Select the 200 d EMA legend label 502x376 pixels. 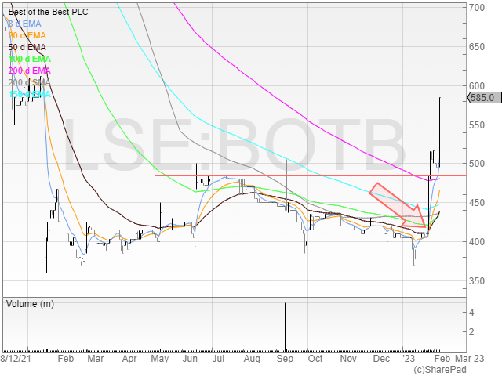tap(30, 70)
